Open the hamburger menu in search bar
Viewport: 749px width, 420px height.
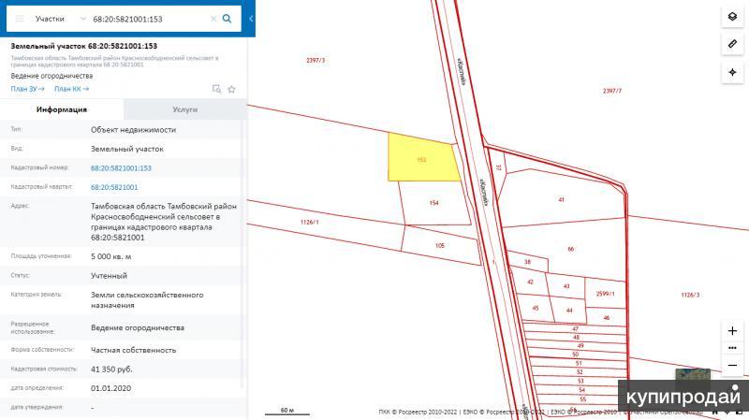(19, 18)
